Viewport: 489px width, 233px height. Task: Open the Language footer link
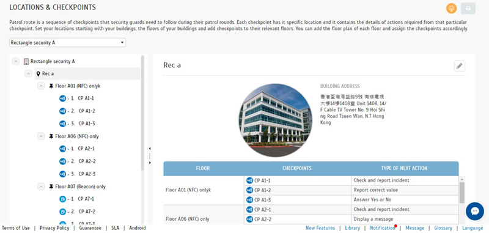coord(472,228)
